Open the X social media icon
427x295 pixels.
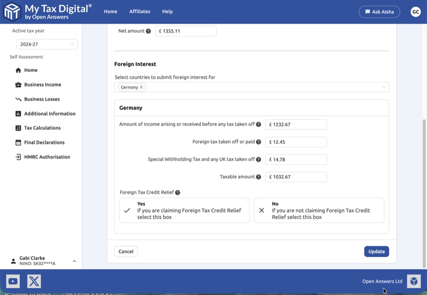tap(34, 281)
